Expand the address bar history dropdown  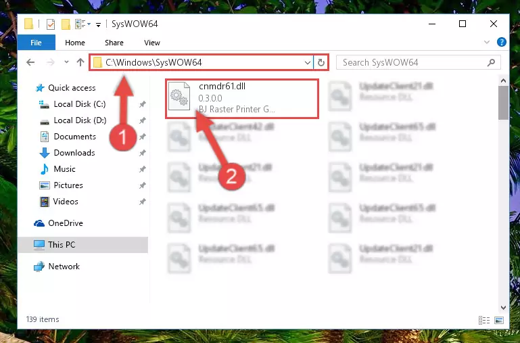[x=308, y=62]
